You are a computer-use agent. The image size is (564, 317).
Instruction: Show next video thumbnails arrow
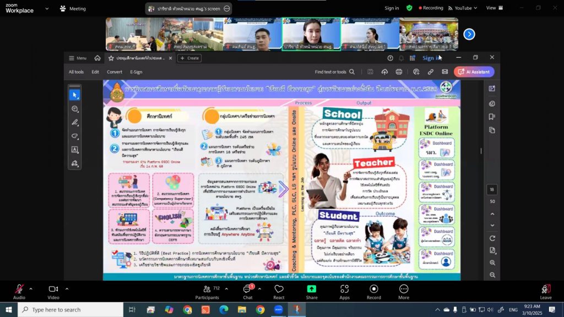coord(469,34)
